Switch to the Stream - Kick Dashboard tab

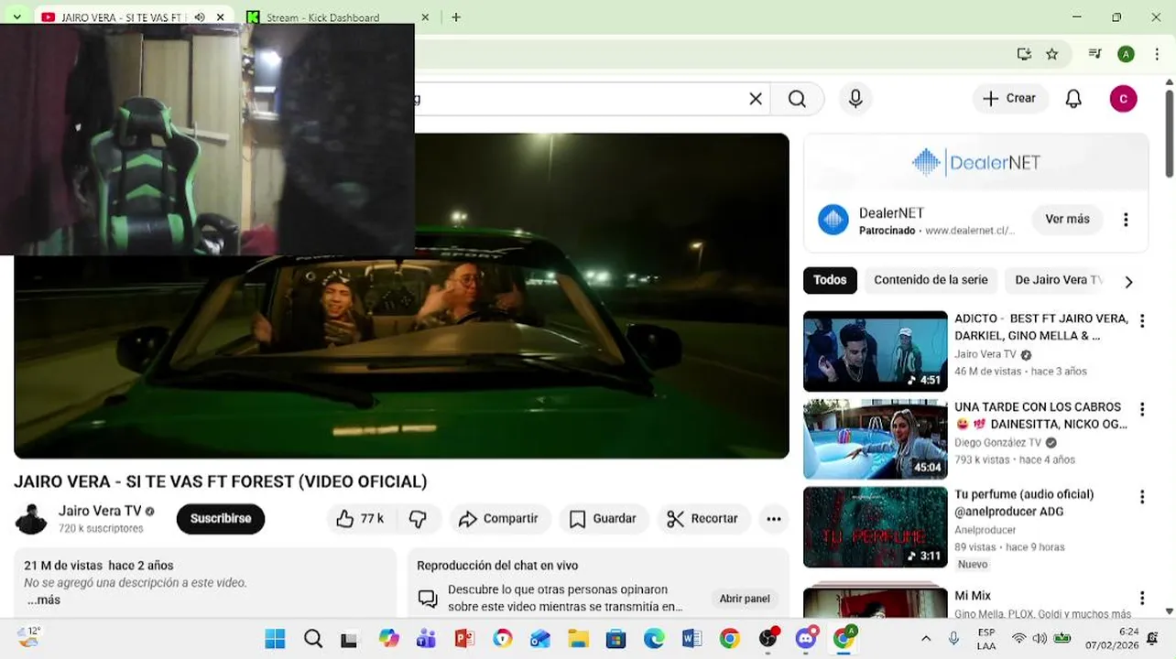(323, 17)
